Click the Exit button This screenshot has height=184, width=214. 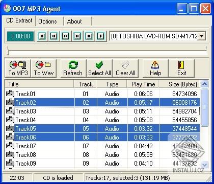tap(181, 68)
